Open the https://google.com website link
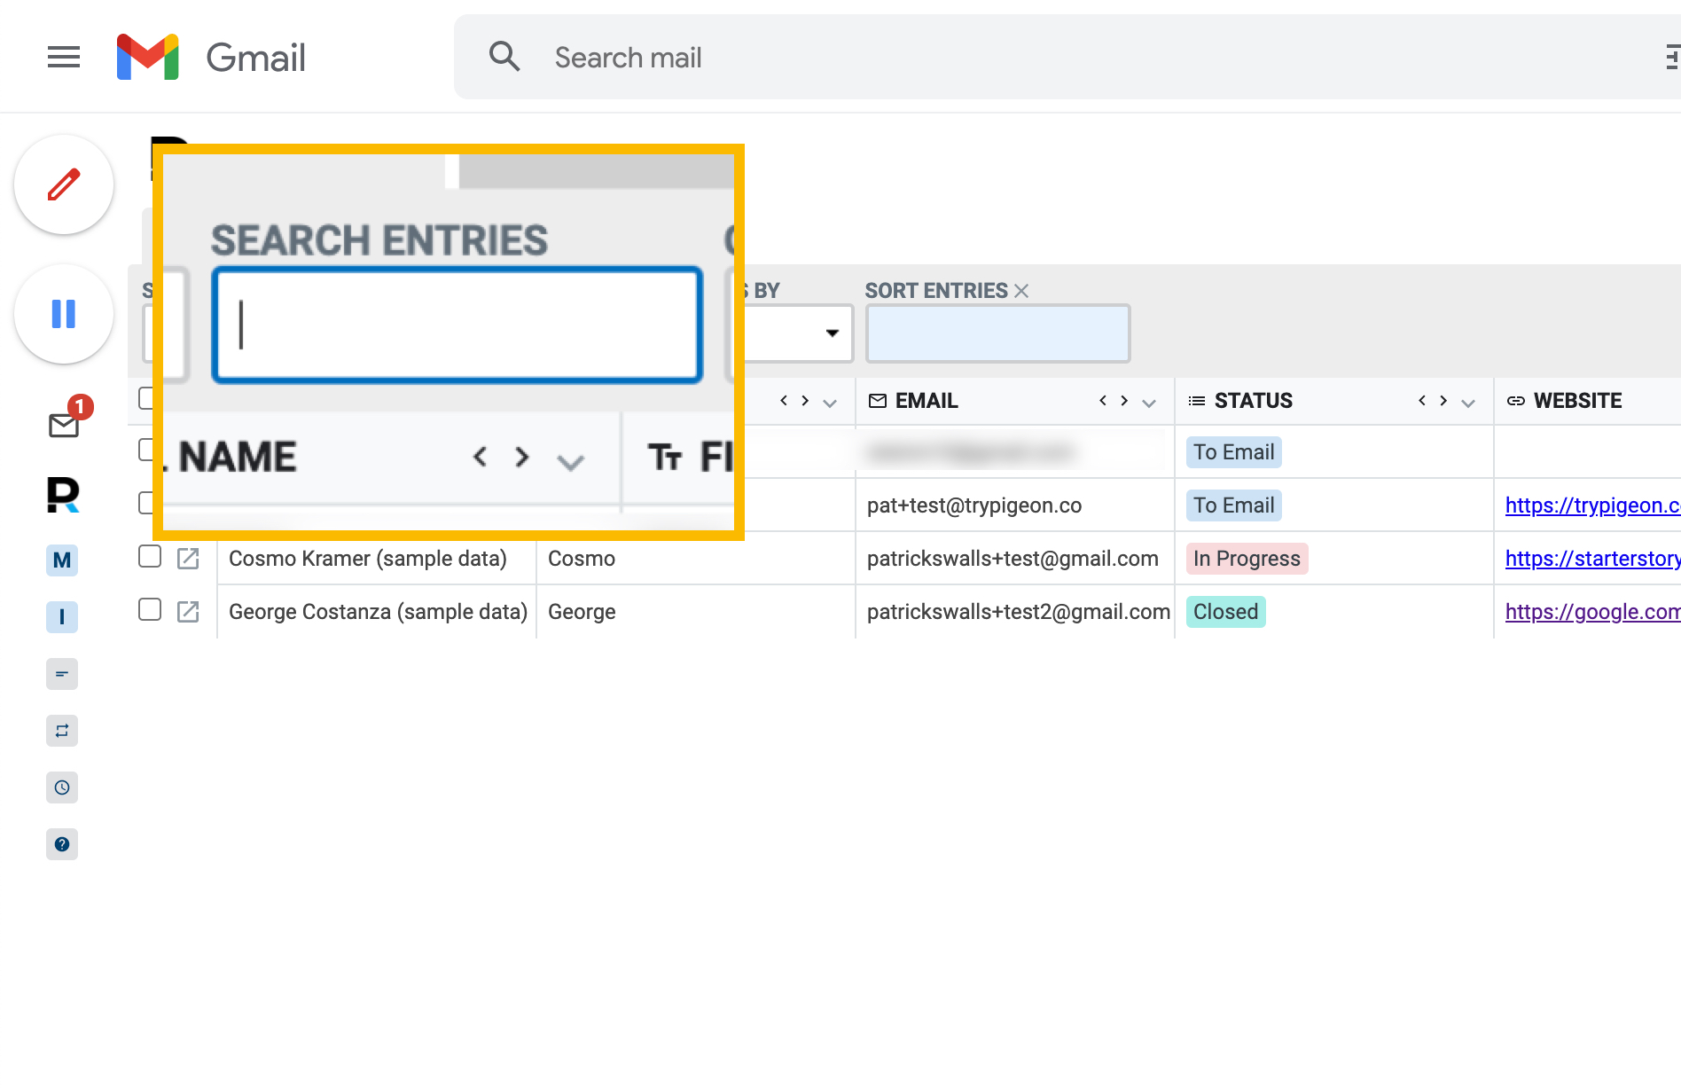This screenshot has width=1681, height=1089. pyautogui.click(x=1593, y=612)
